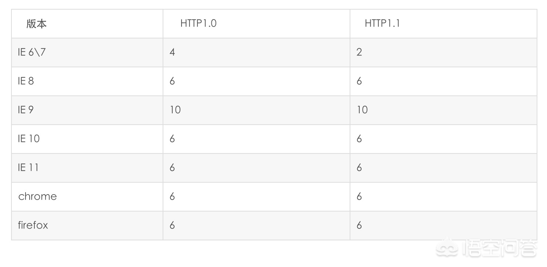Click the IE 8 HTTP1.0 value 6

172,81
